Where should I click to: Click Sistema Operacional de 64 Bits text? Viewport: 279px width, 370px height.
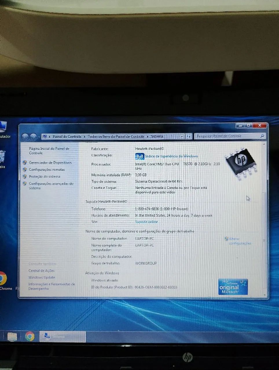click(159, 181)
